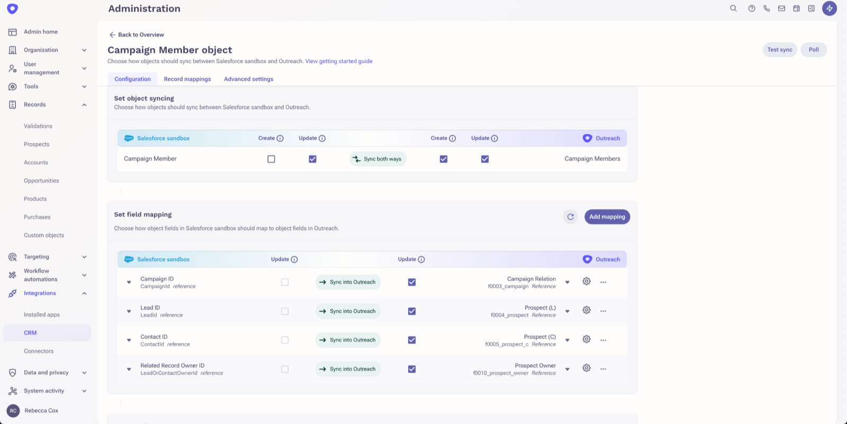Open the Prospect (L) field dropdown

567,311
